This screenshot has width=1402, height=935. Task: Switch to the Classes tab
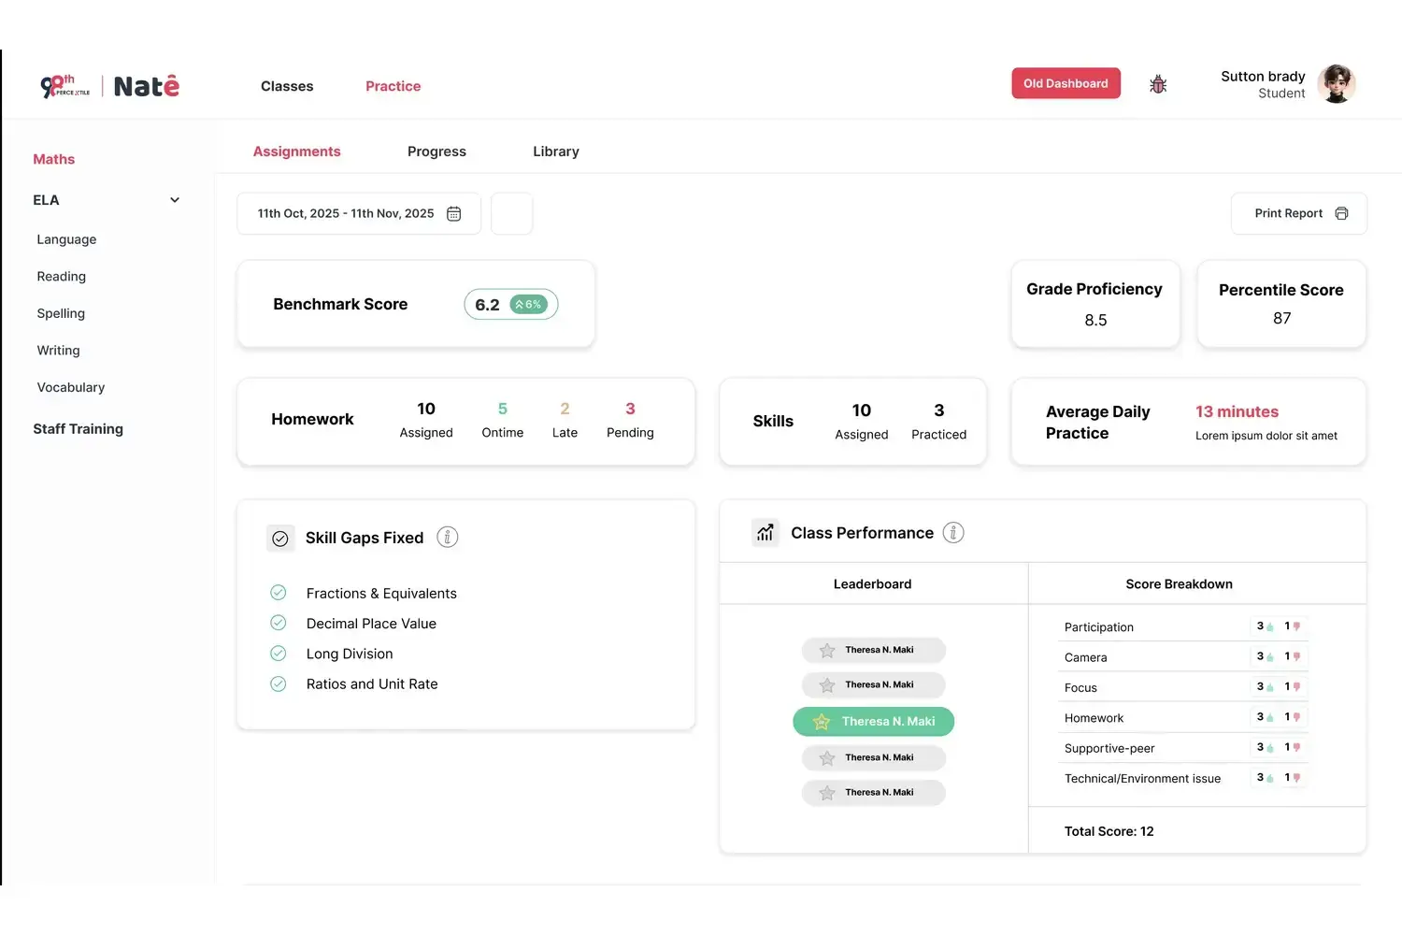[x=287, y=86]
